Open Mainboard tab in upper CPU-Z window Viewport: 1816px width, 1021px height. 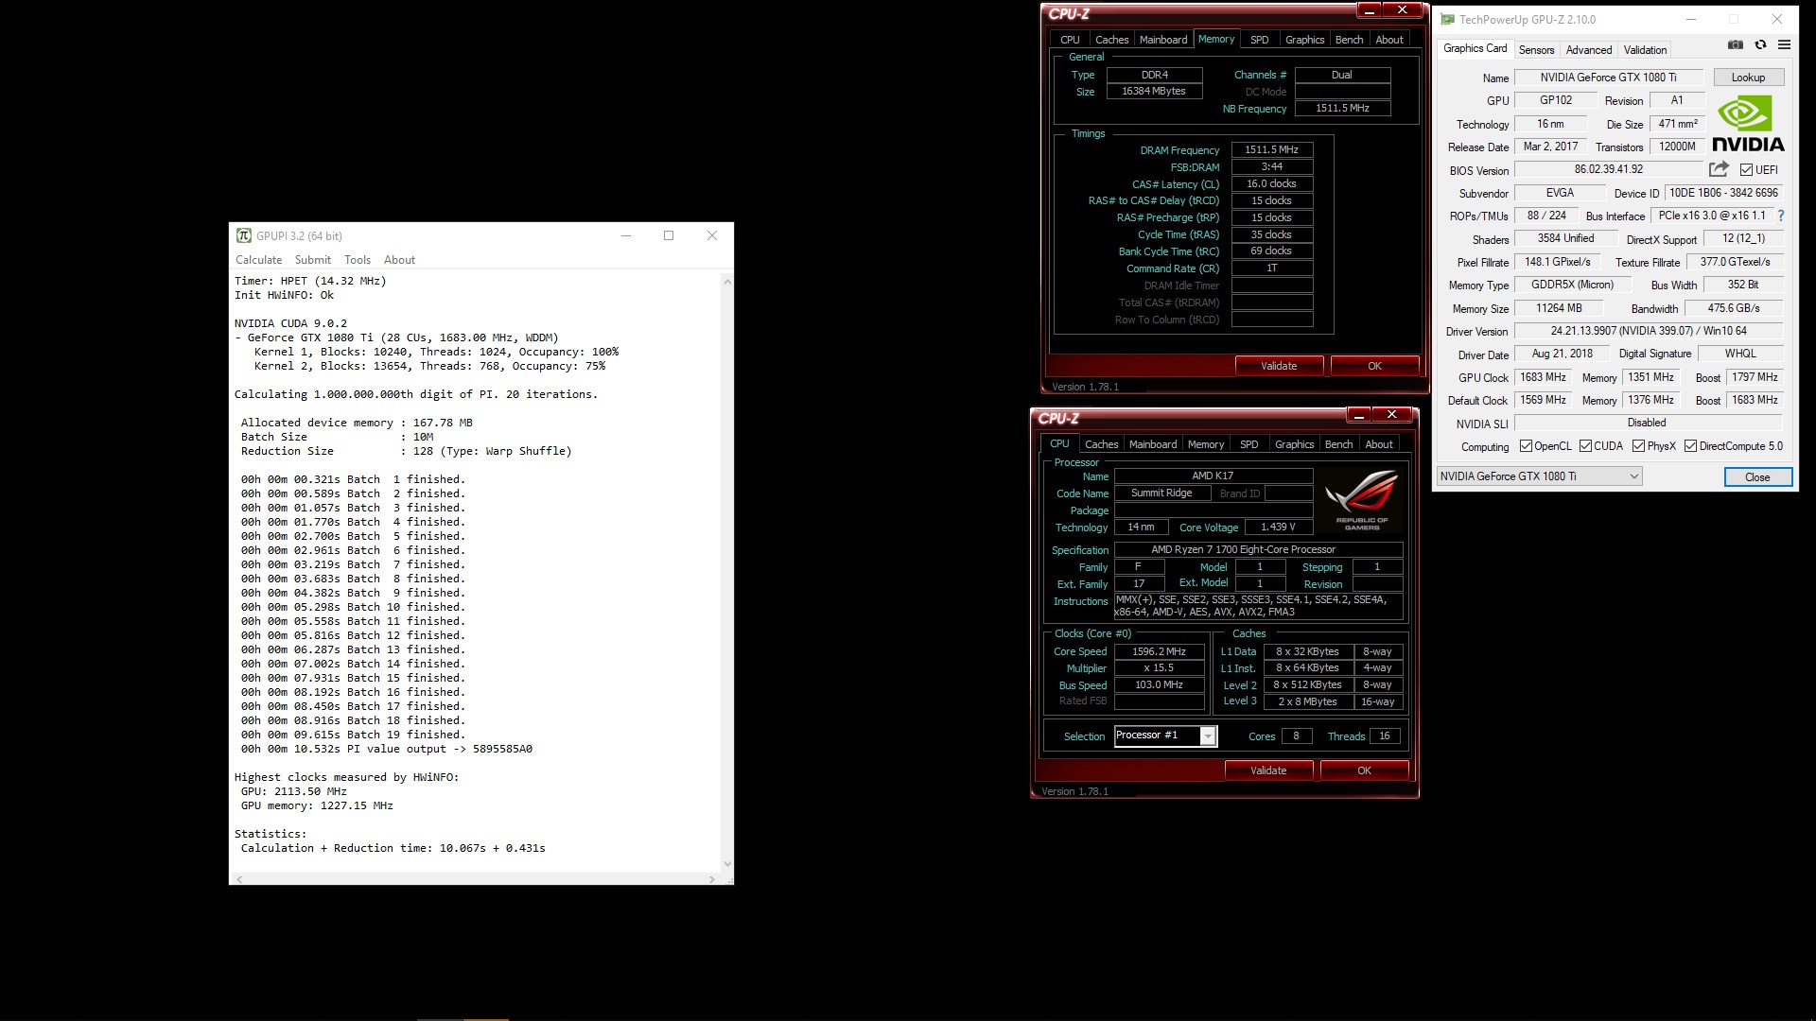pyautogui.click(x=1163, y=40)
